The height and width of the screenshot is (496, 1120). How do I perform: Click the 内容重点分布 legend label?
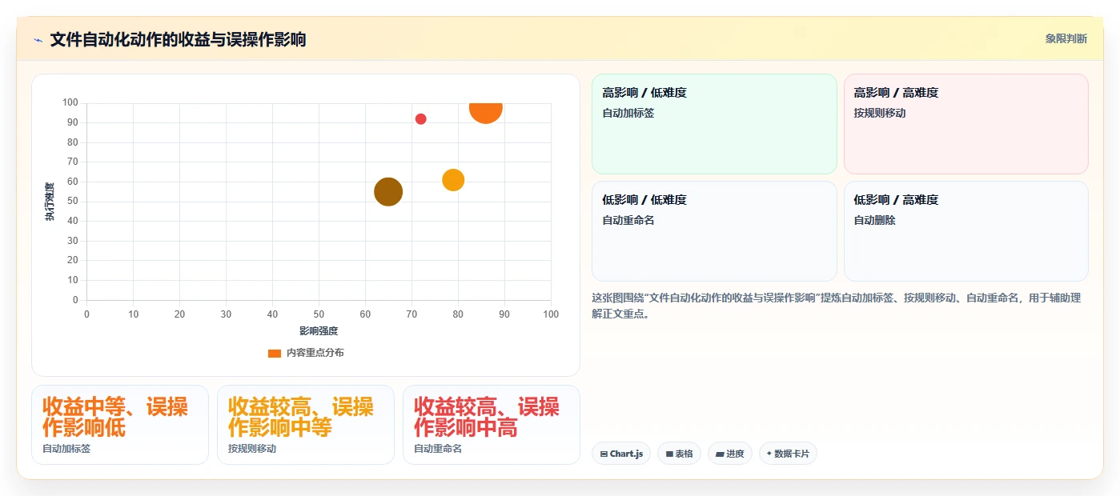click(315, 353)
